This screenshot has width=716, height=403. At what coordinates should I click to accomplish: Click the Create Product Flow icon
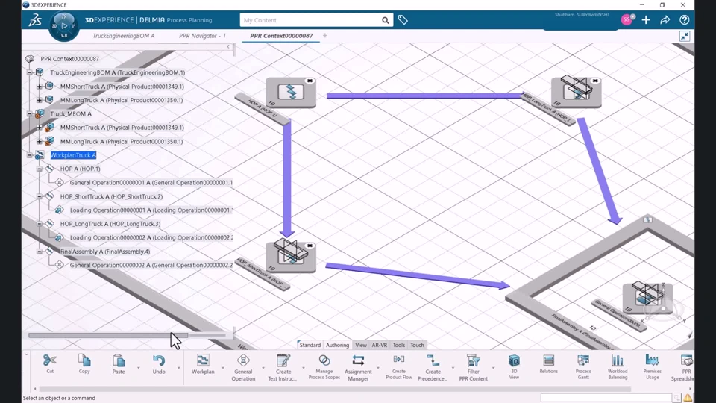click(398, 360)
